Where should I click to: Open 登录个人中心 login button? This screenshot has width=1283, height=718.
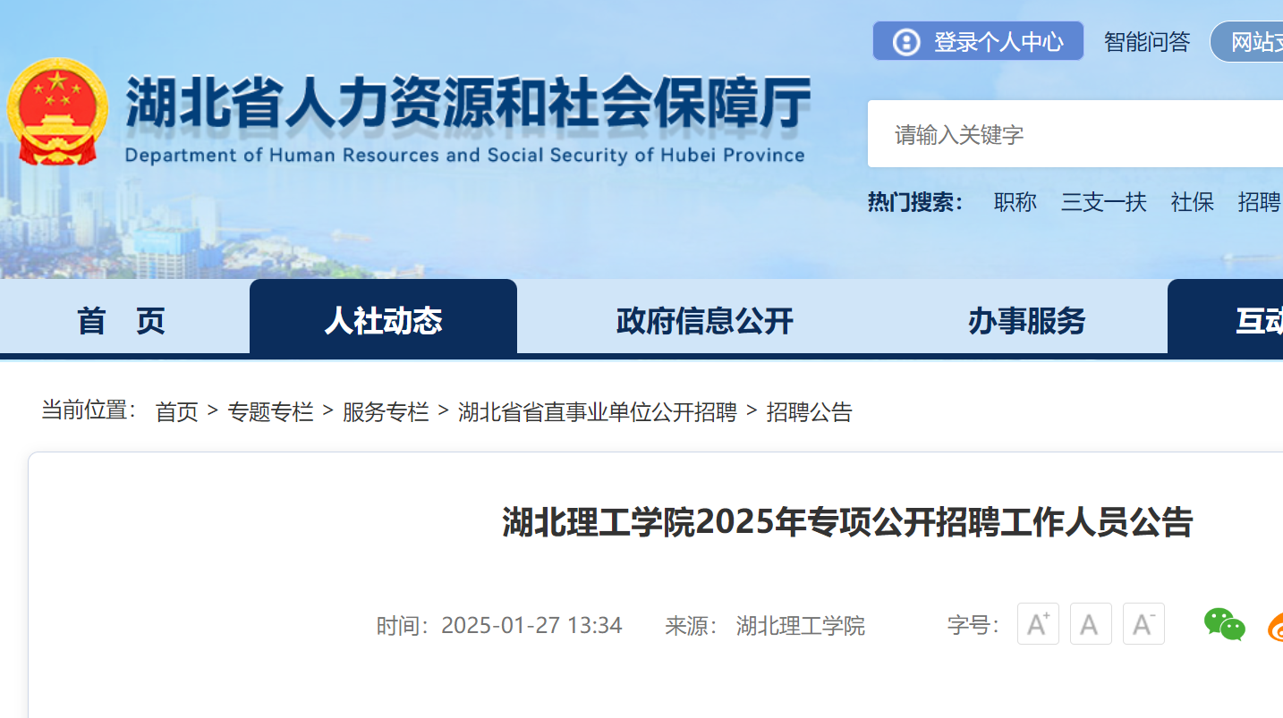tap(978, 41)
